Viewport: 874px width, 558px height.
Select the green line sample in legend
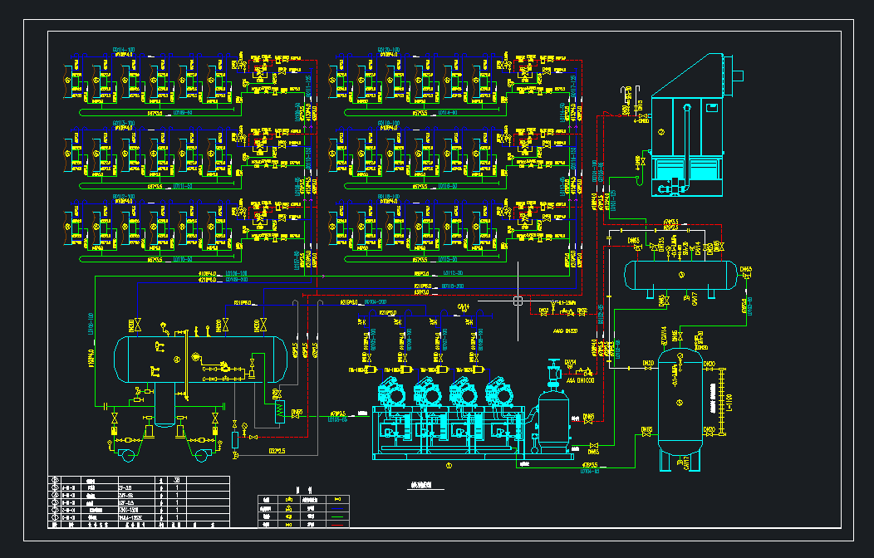pyautogui.click(x=337, y=516)
